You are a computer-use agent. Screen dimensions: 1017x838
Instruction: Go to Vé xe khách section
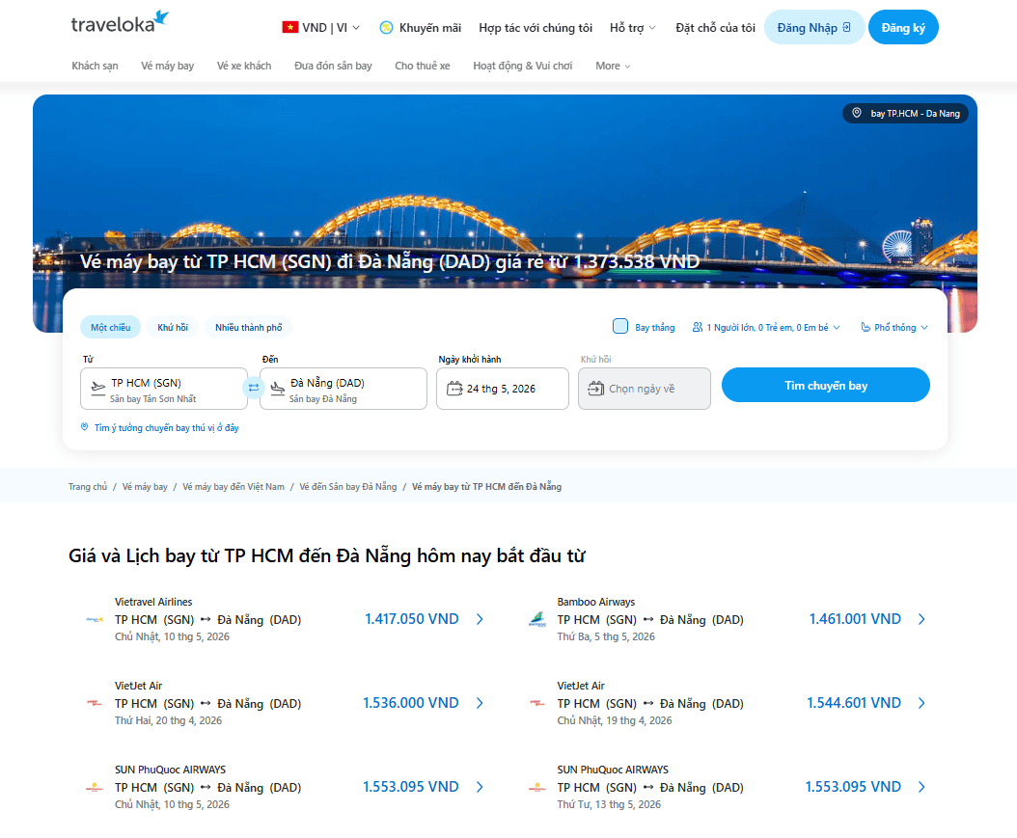(244, 66)
